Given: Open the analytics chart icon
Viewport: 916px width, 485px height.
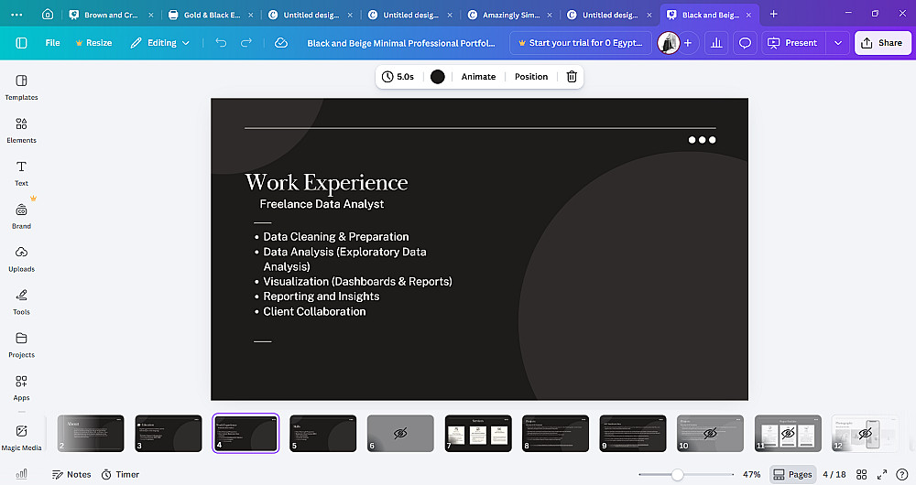Looking at the screenshot, I should pyautogui.click(x=716, y=43).
